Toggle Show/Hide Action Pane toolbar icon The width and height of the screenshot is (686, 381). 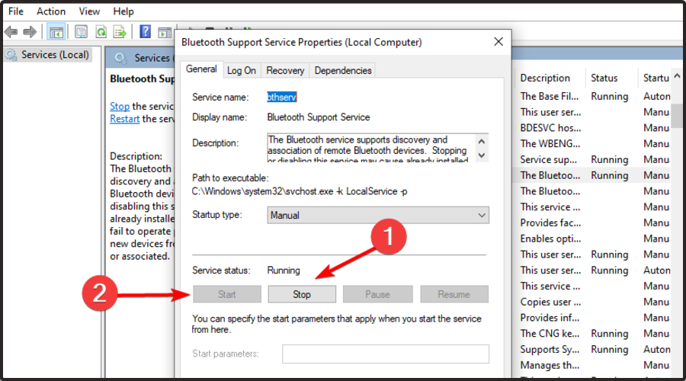[x=165, y=32]
